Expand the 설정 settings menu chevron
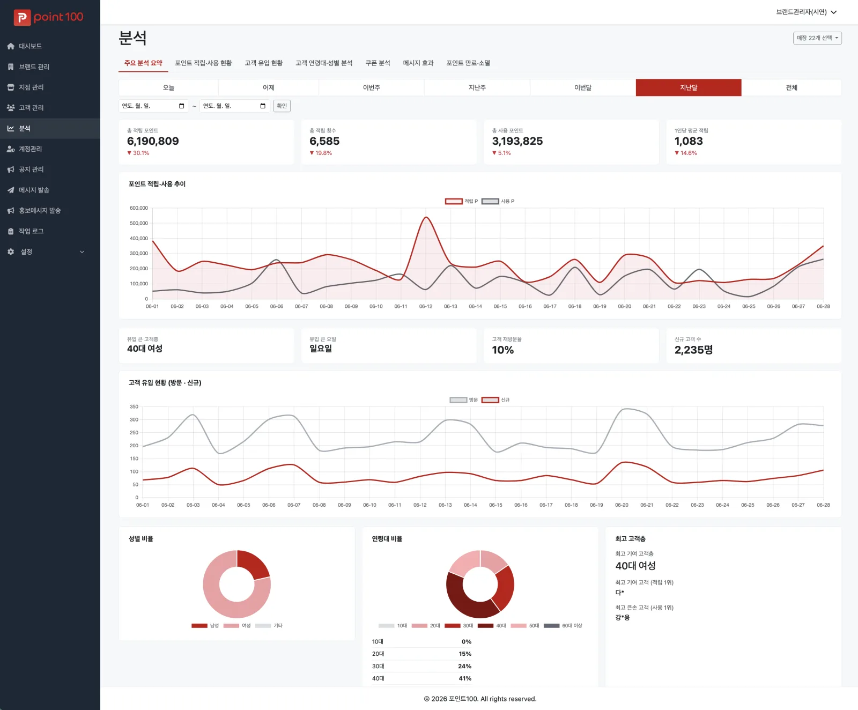Screen dimensions: 858x710 coord(82,252)
